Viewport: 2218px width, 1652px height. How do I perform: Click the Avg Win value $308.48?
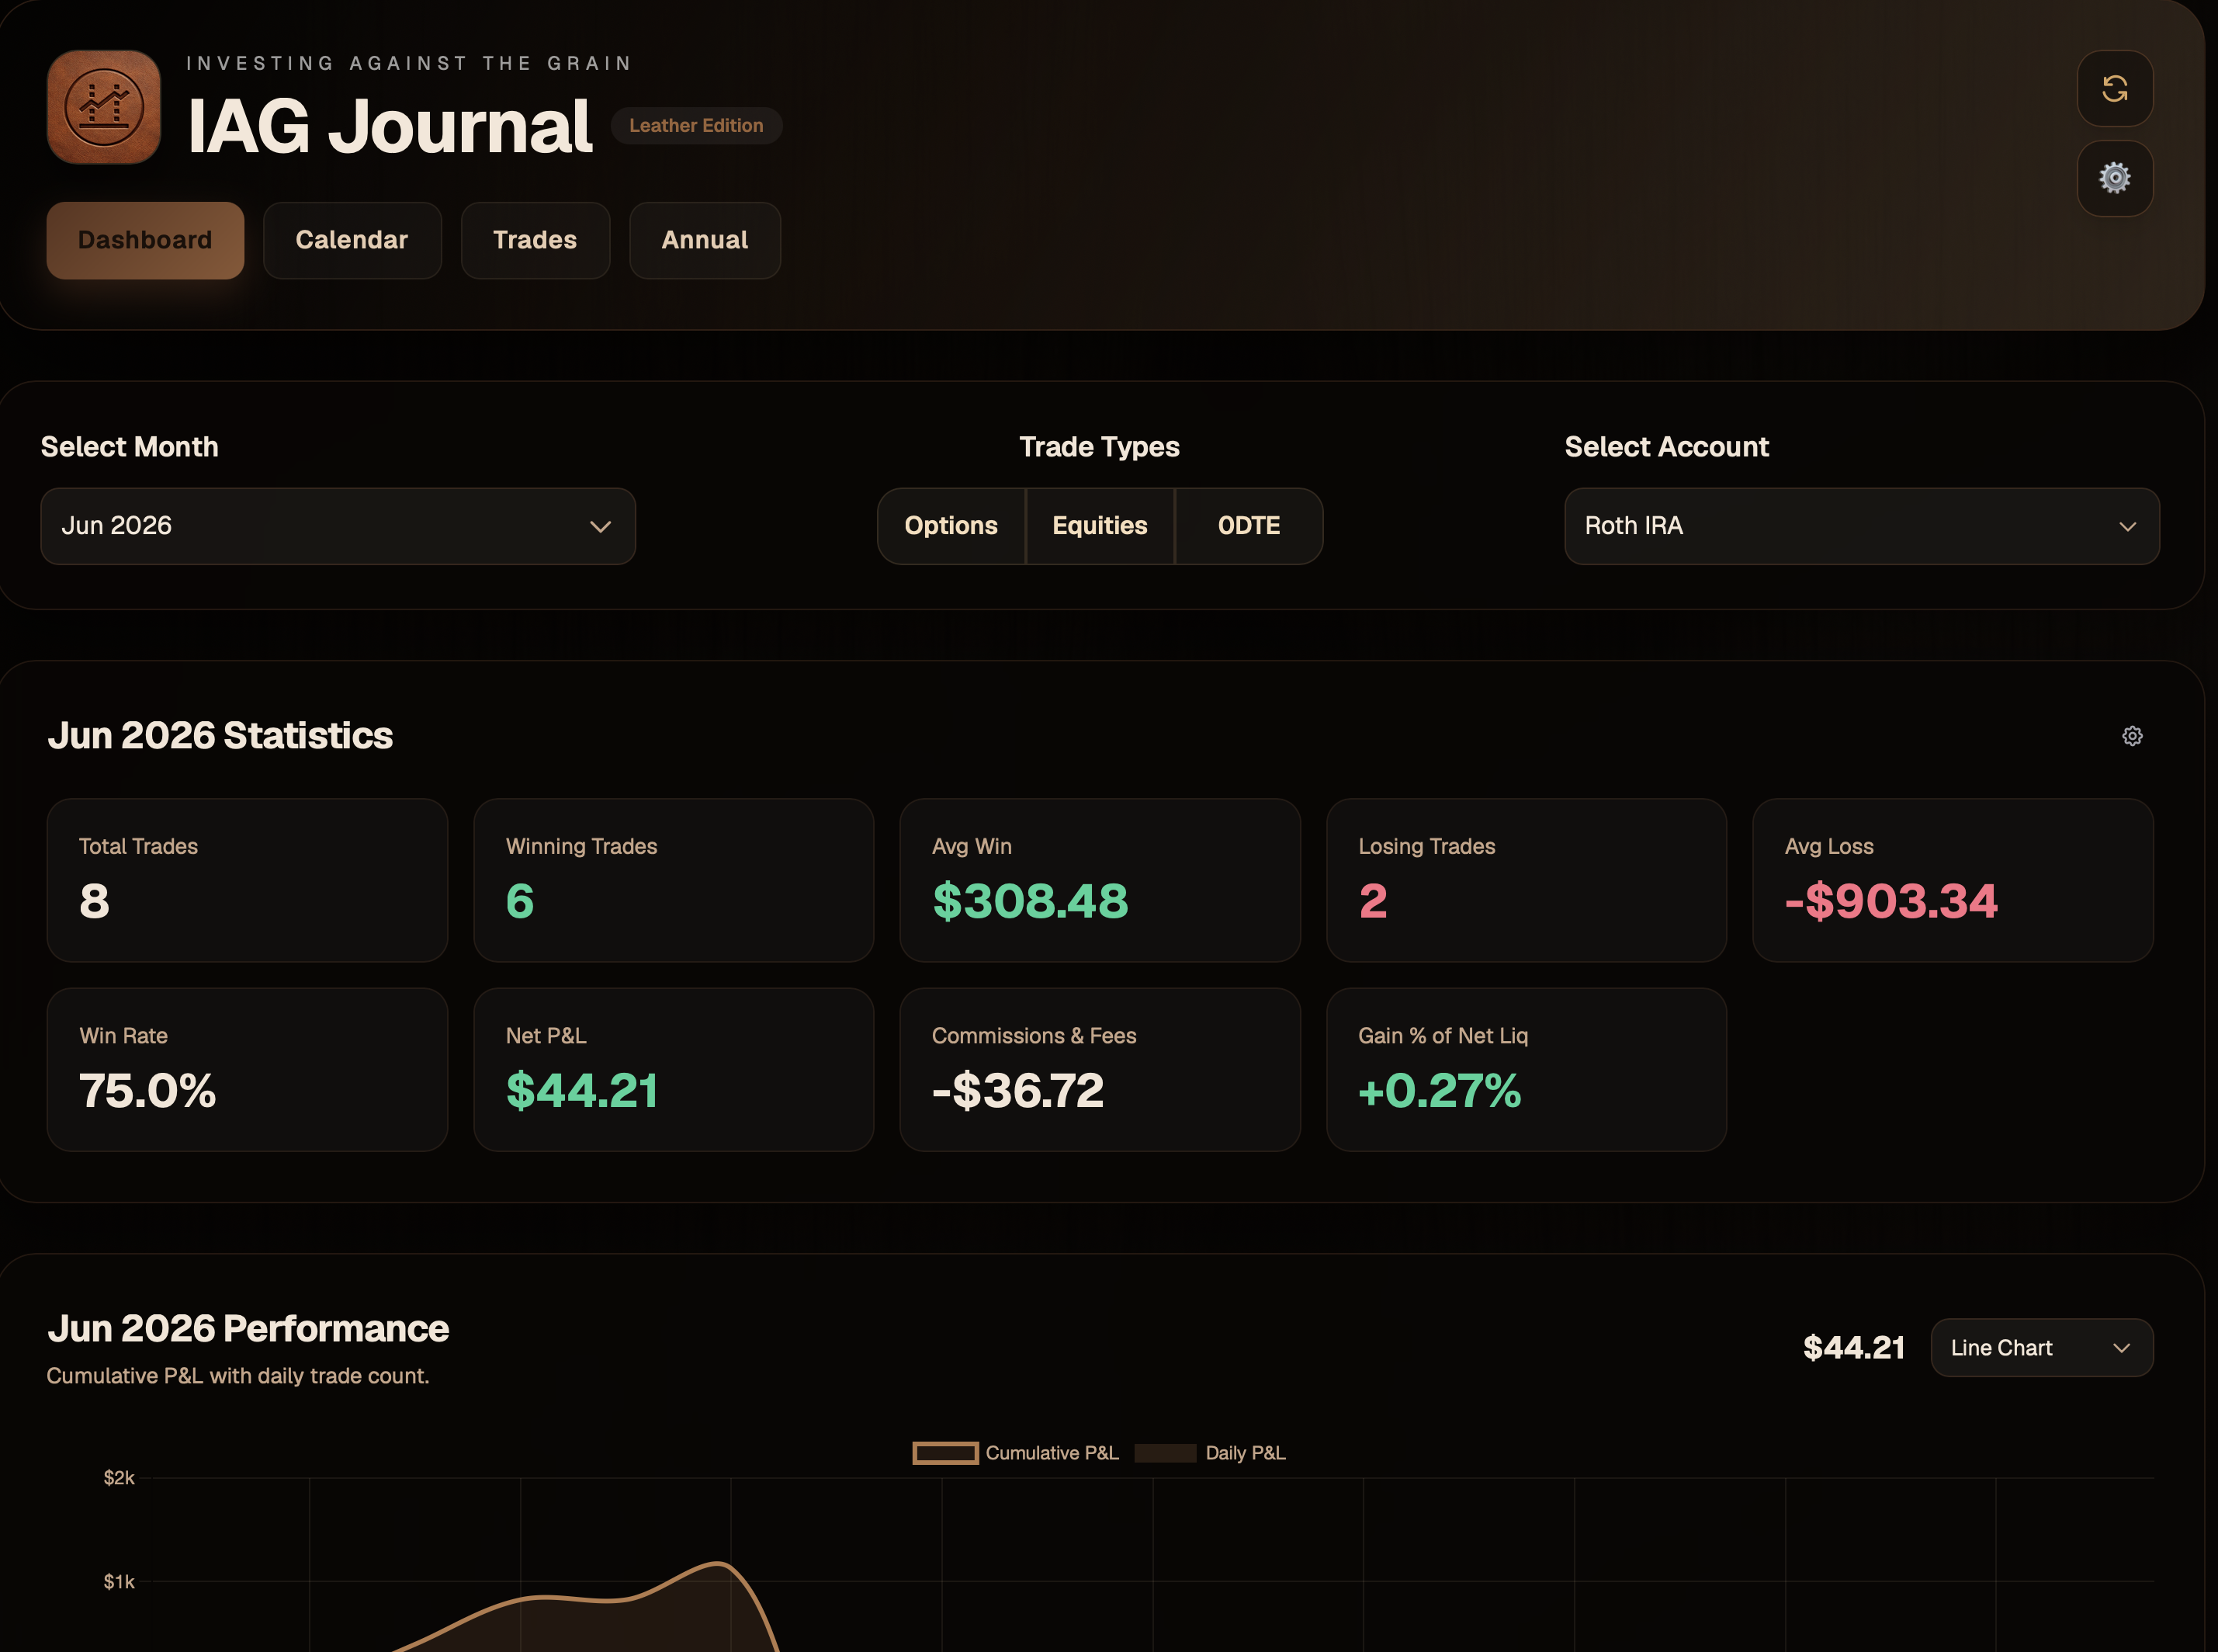(1030, 901)
